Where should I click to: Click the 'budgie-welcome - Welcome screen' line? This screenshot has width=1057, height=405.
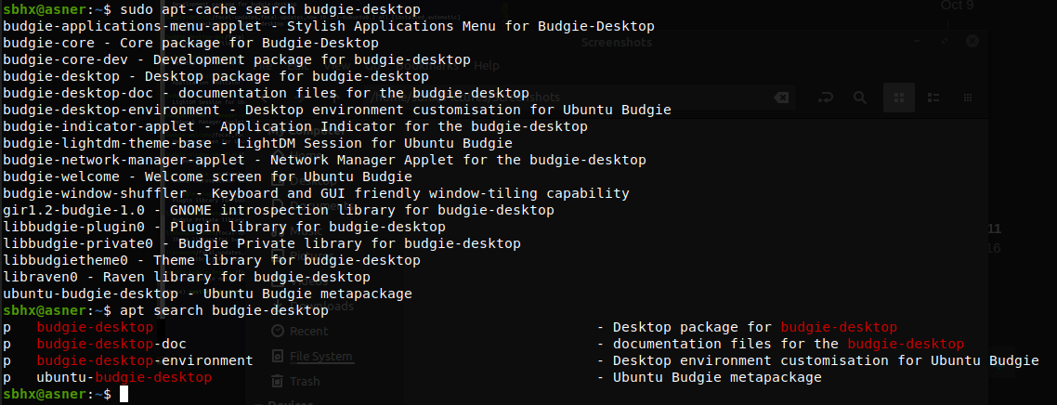[x=208, y=177]
